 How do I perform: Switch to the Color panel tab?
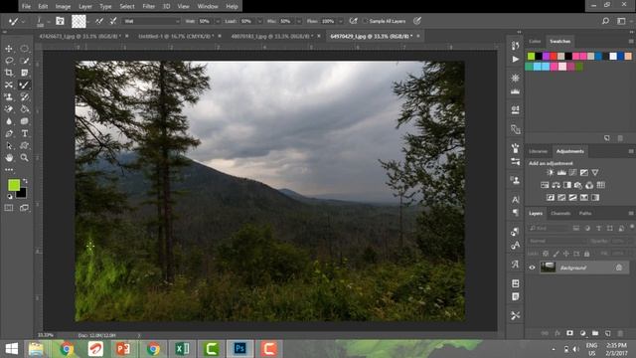535,42
